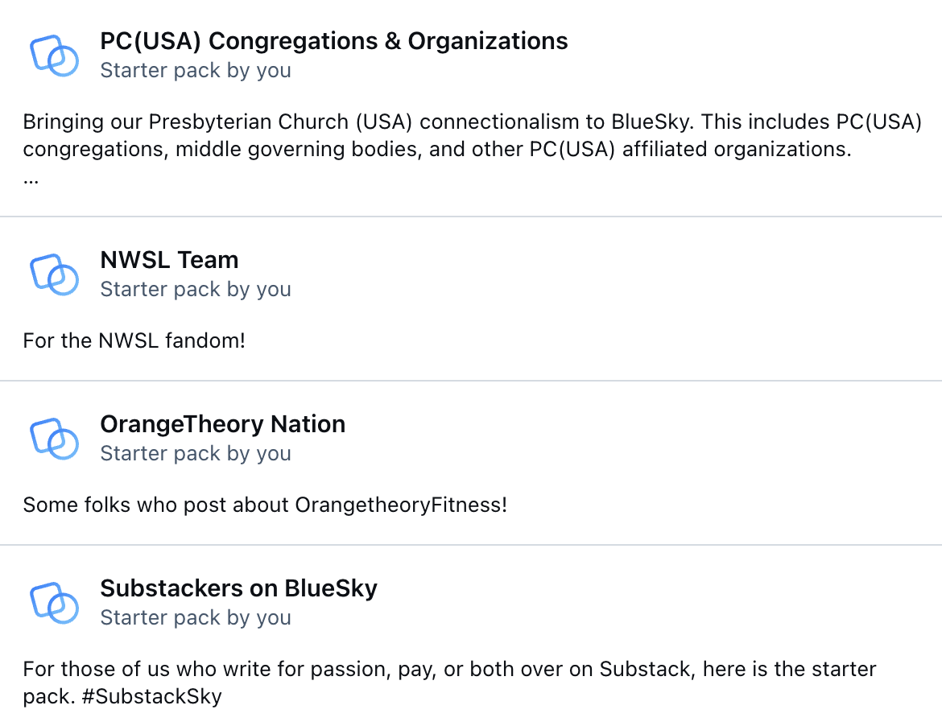Click the OrangeTheory Nation starter pack icon

[x=54, y=439]
